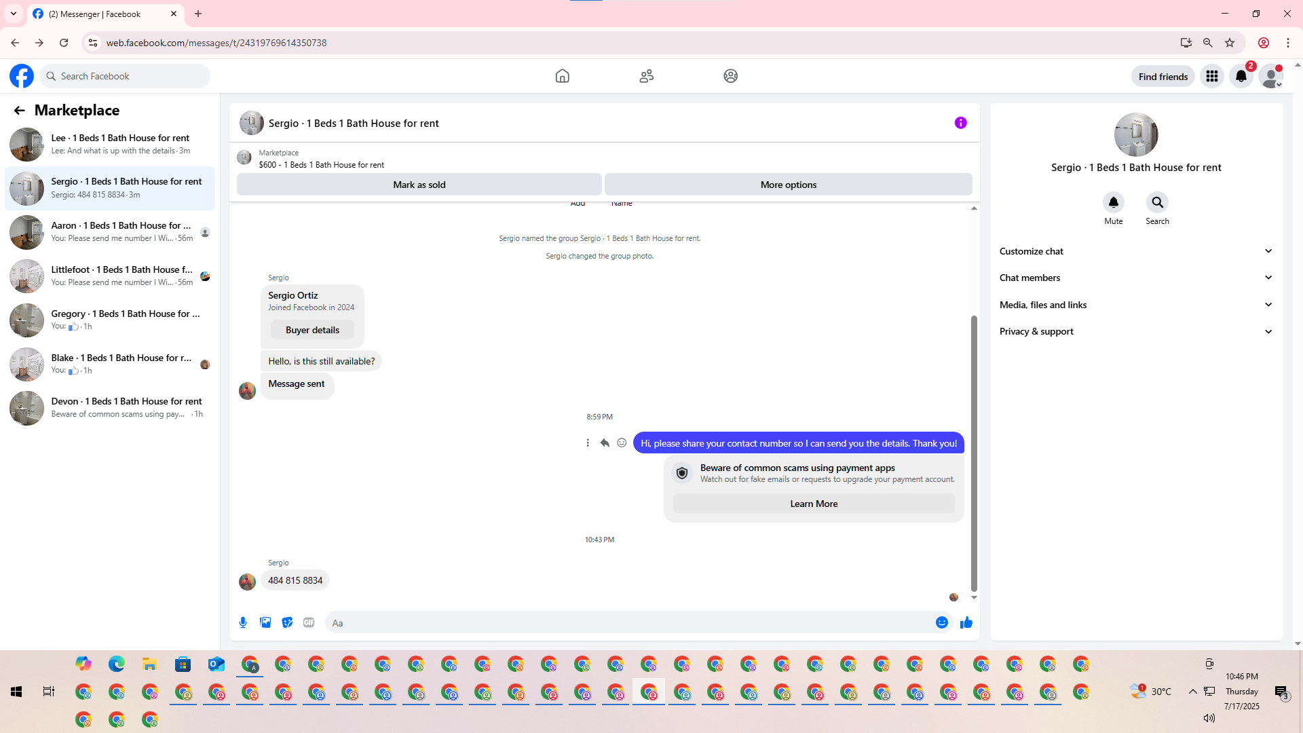React to the sent message with emoji
The height and width of the screenshot is (733, 1303).
(622, 443)
